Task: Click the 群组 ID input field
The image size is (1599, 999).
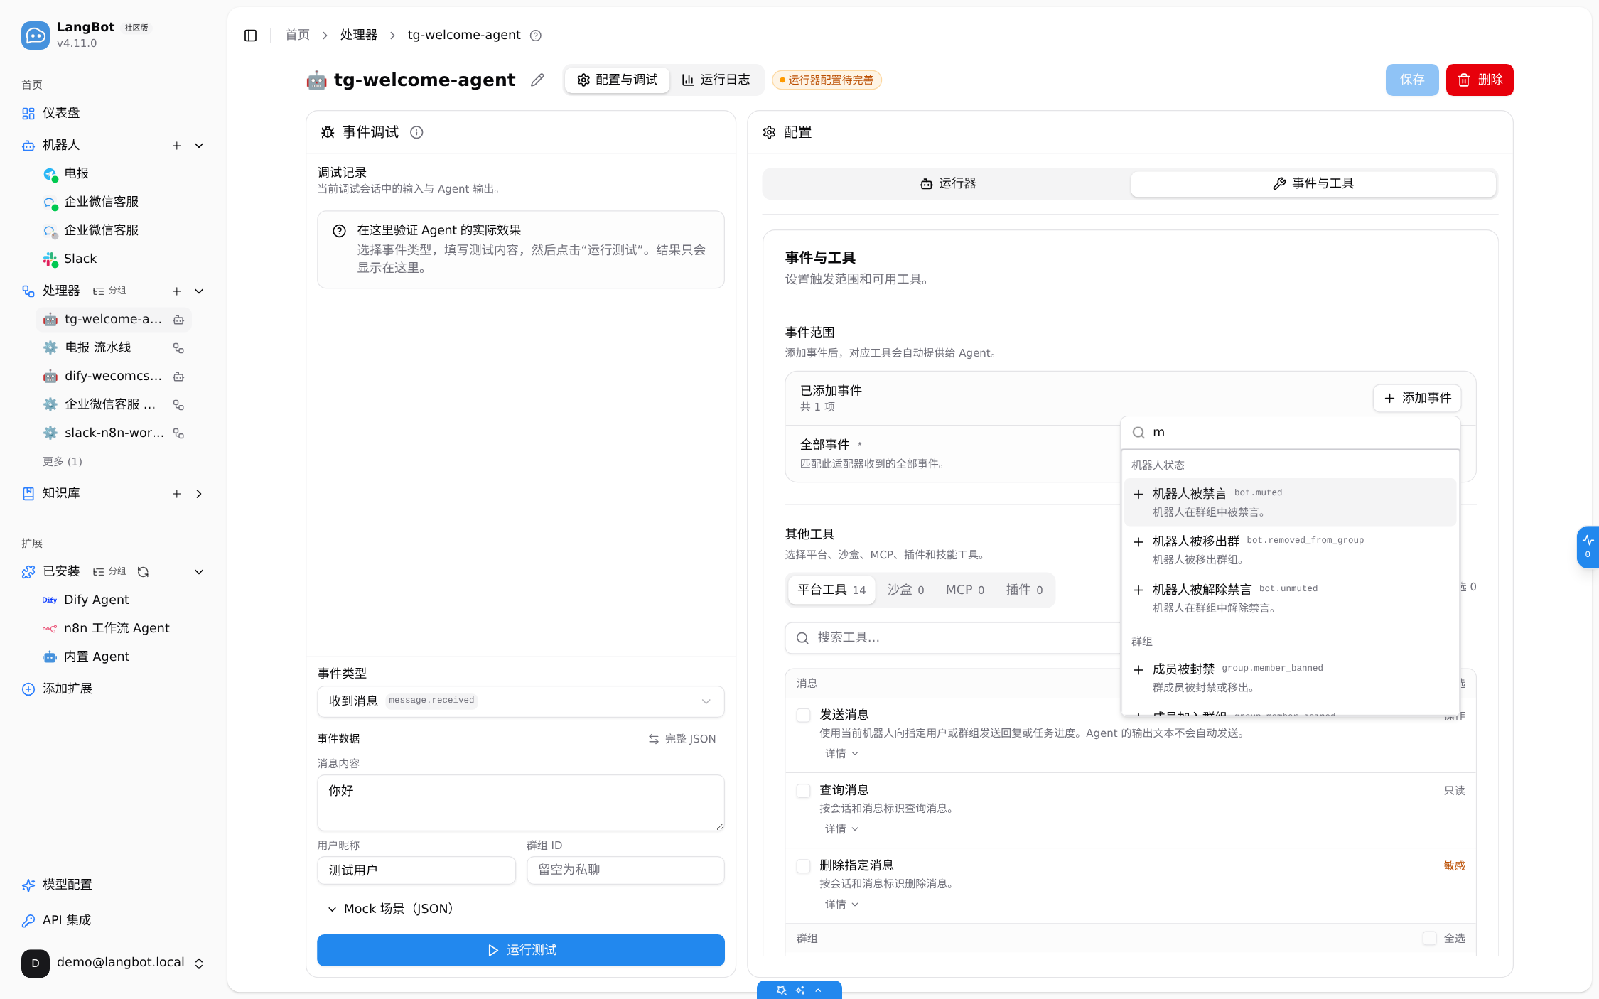Action: tap(625, 870)
